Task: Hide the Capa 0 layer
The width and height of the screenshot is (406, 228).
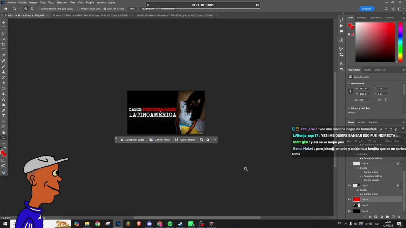Action: [349, 211]
